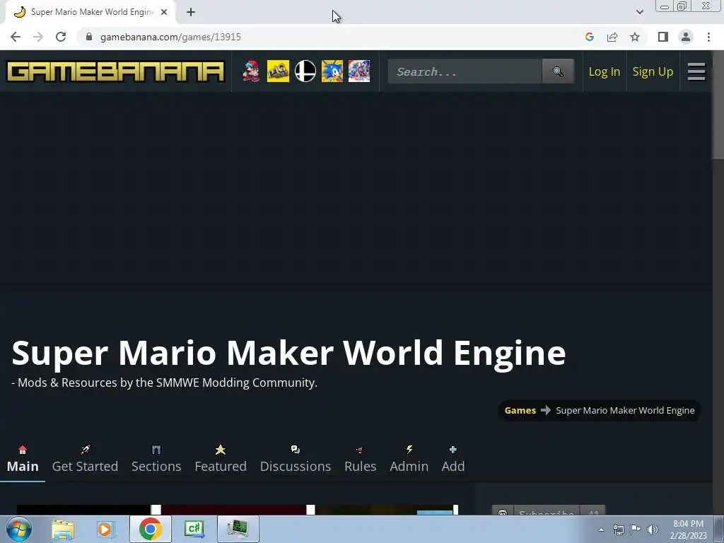Click the Google icon in address bar
The width and height of the screenshot is (724, 543).
click(x=589, y=37)
